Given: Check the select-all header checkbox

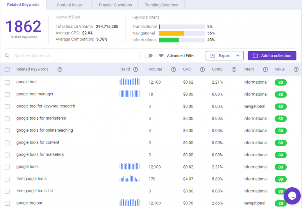Looking at the screenshot, I should tap(7, 69).
